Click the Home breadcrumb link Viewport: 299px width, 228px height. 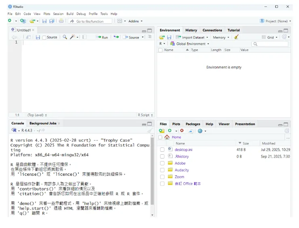tap(177, 137)
